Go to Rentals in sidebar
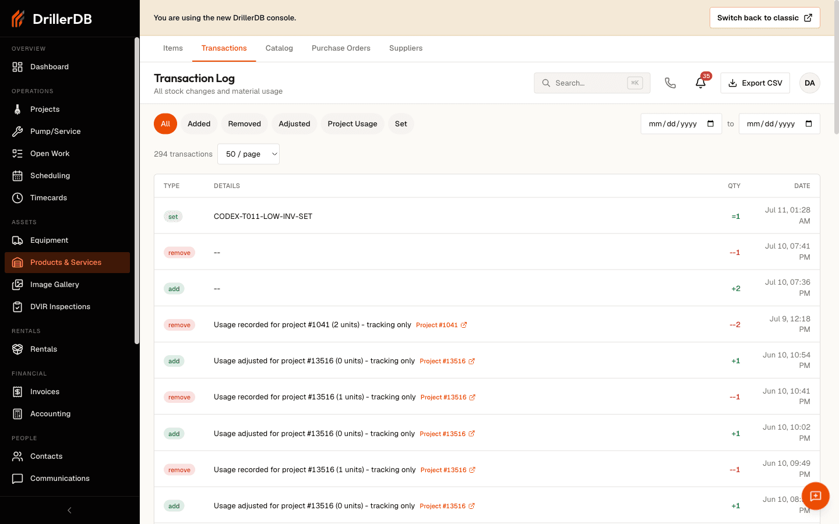Viewport: 839px width, 524px height. [x=67, y=349]
